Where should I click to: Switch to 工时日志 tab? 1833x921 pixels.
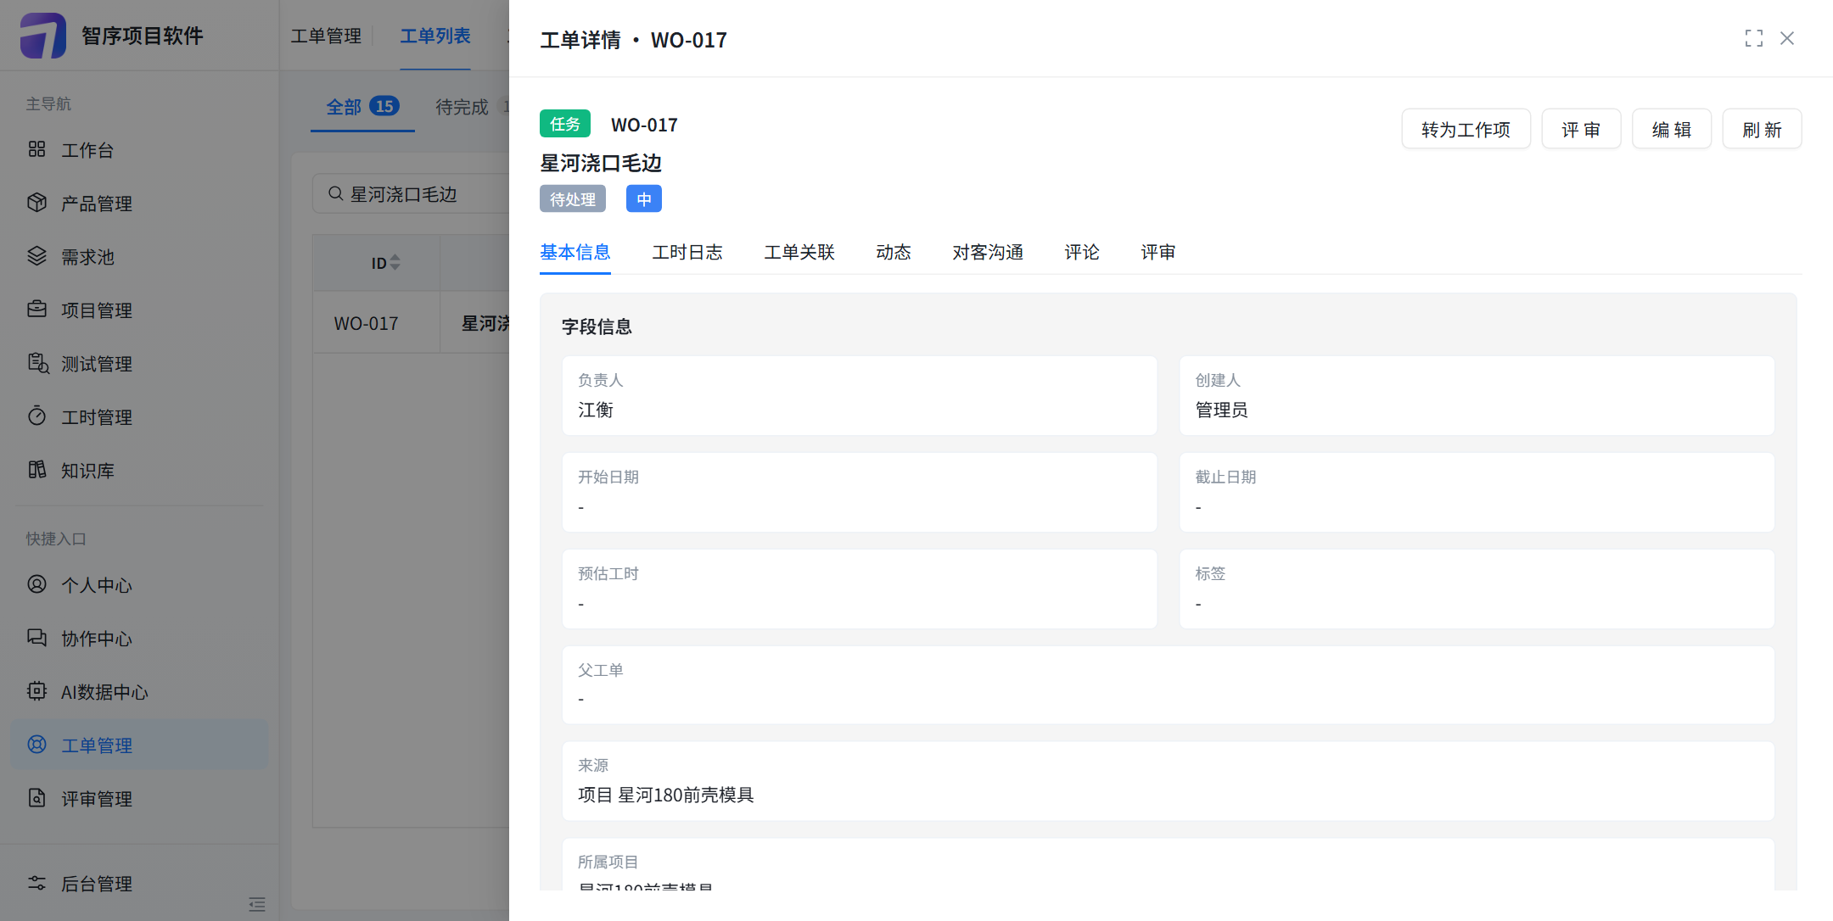tap(687, 252)
